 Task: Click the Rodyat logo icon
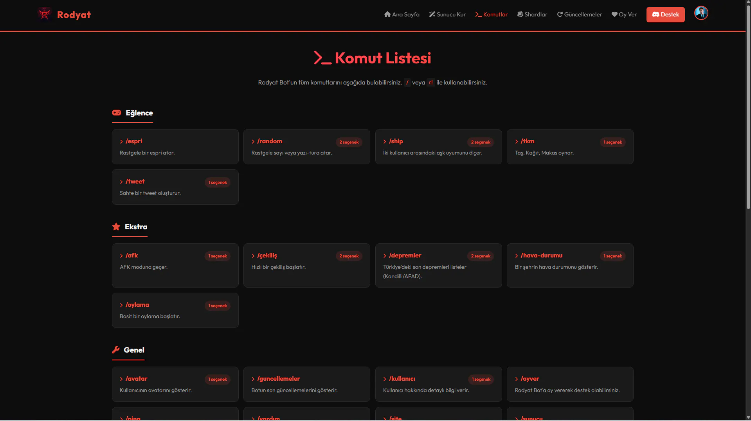pos(45,14)
